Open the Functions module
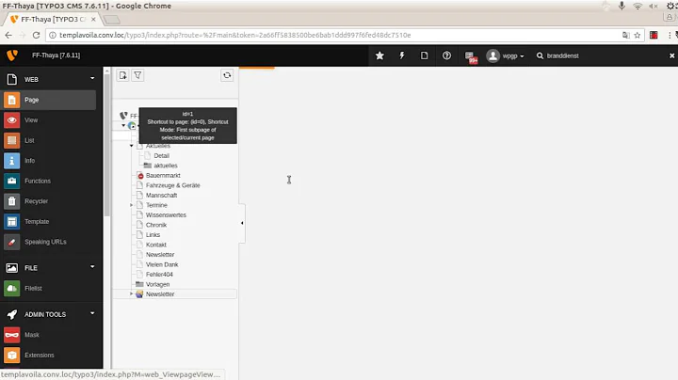The image size is (678, 380). pos(48,181)
